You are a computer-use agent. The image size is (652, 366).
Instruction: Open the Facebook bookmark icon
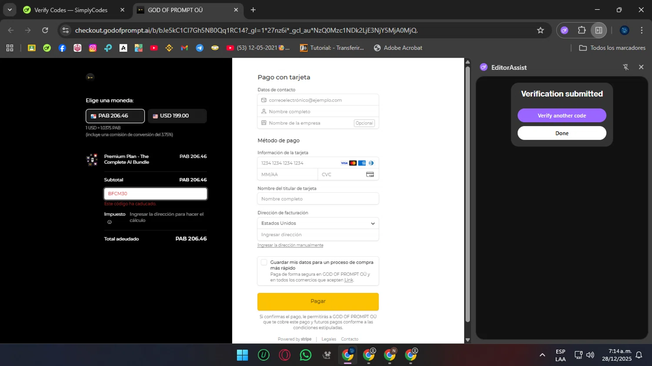pos(62,48)
